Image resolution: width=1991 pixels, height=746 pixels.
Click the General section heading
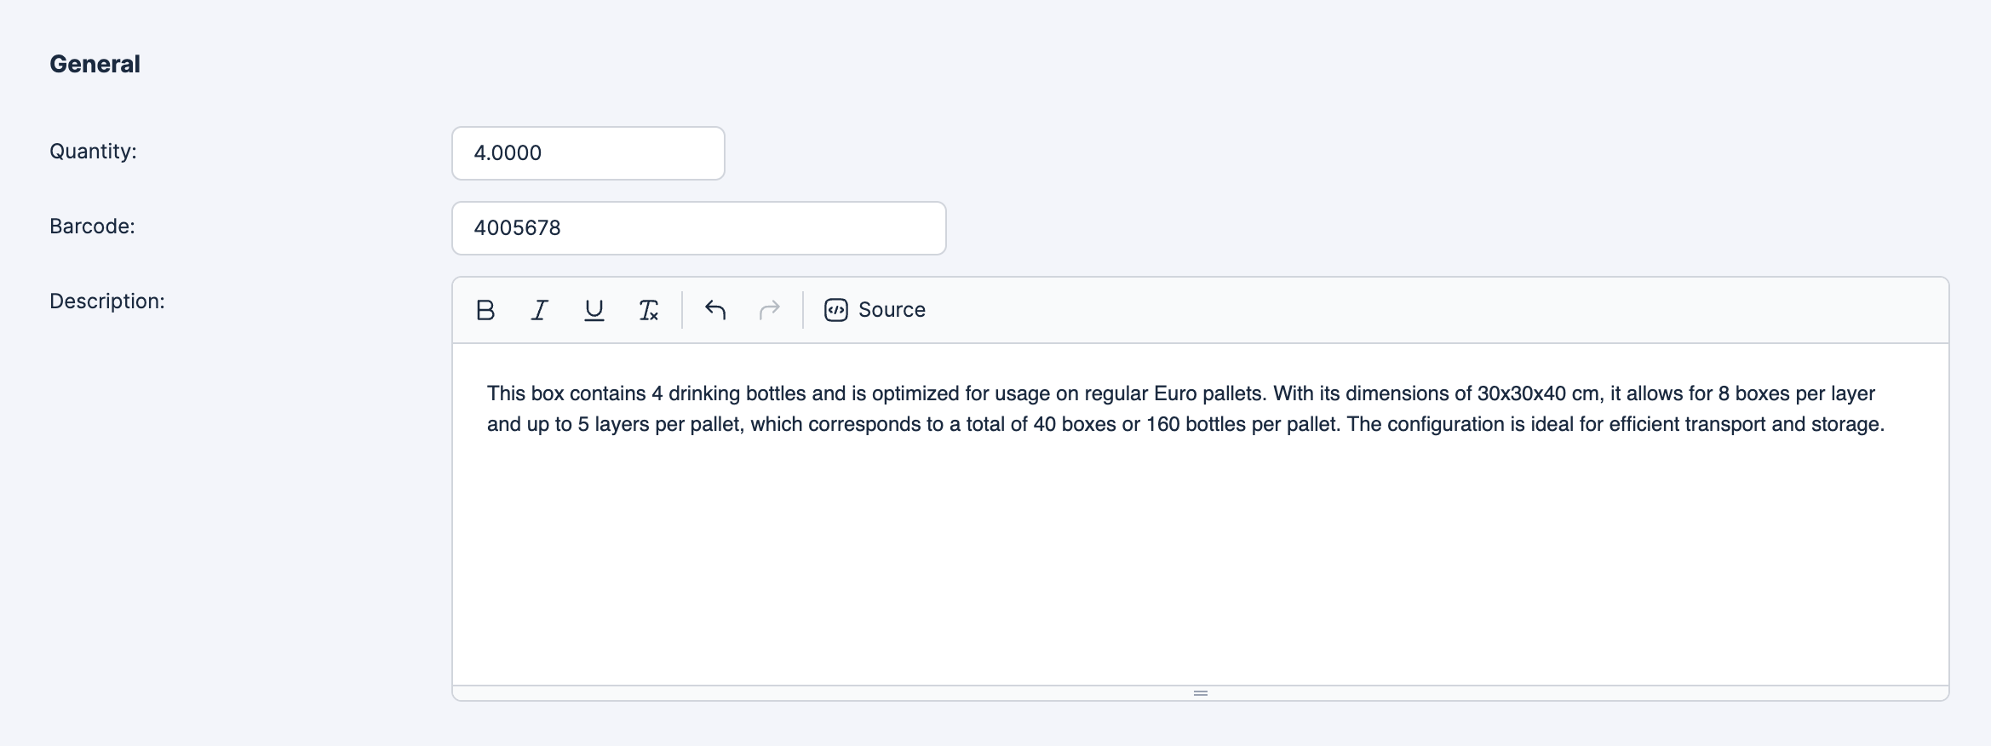(95, 65)
